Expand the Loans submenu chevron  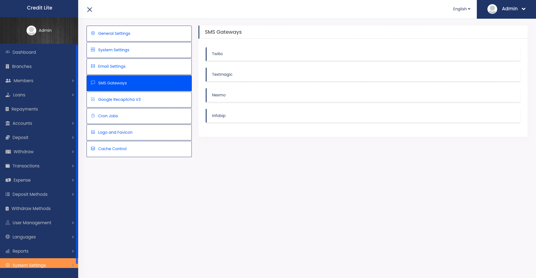click(73, 95)
